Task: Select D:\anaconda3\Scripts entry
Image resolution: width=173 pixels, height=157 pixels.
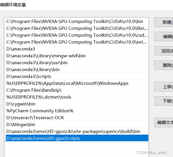Action: (76, 76)
